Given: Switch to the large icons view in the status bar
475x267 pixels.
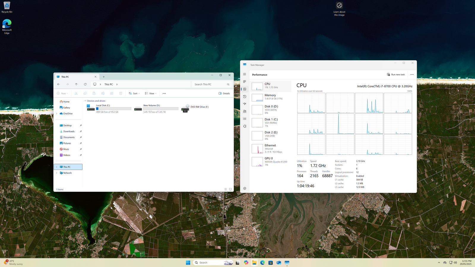Looking at the screenshot, I should click(x=230, y=189).
